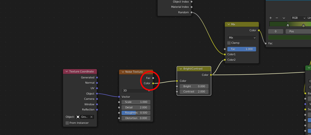This screenshot has width=311, height=135.
Task: Click the Contrast input socket
Action: point(177,92)
